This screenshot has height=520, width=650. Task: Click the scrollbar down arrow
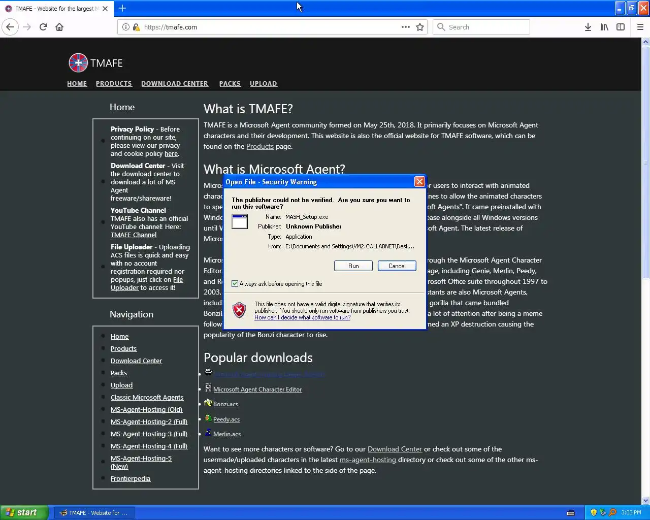(646, 500)
